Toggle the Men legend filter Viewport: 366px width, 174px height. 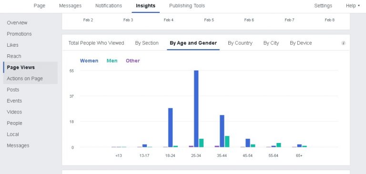112,61
